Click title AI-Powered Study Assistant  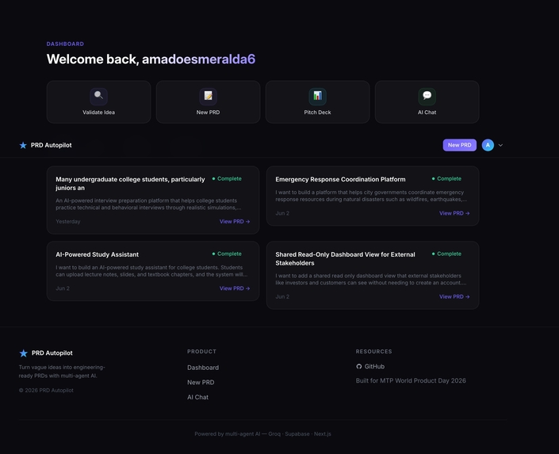point(97,254)
